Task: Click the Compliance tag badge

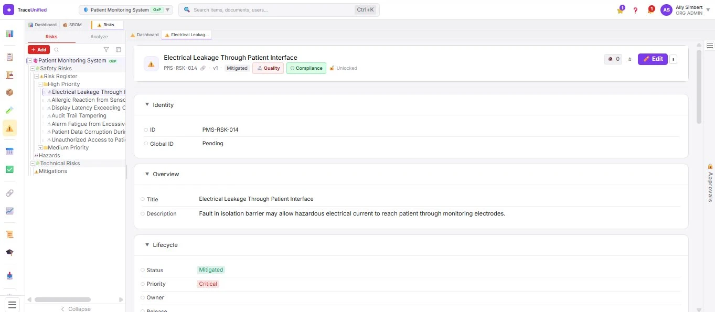Action: tap(306, 68)
